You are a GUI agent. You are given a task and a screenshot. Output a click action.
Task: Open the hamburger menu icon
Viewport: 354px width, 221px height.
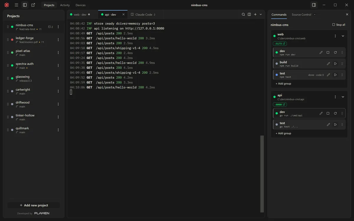(x=17, y=5)
